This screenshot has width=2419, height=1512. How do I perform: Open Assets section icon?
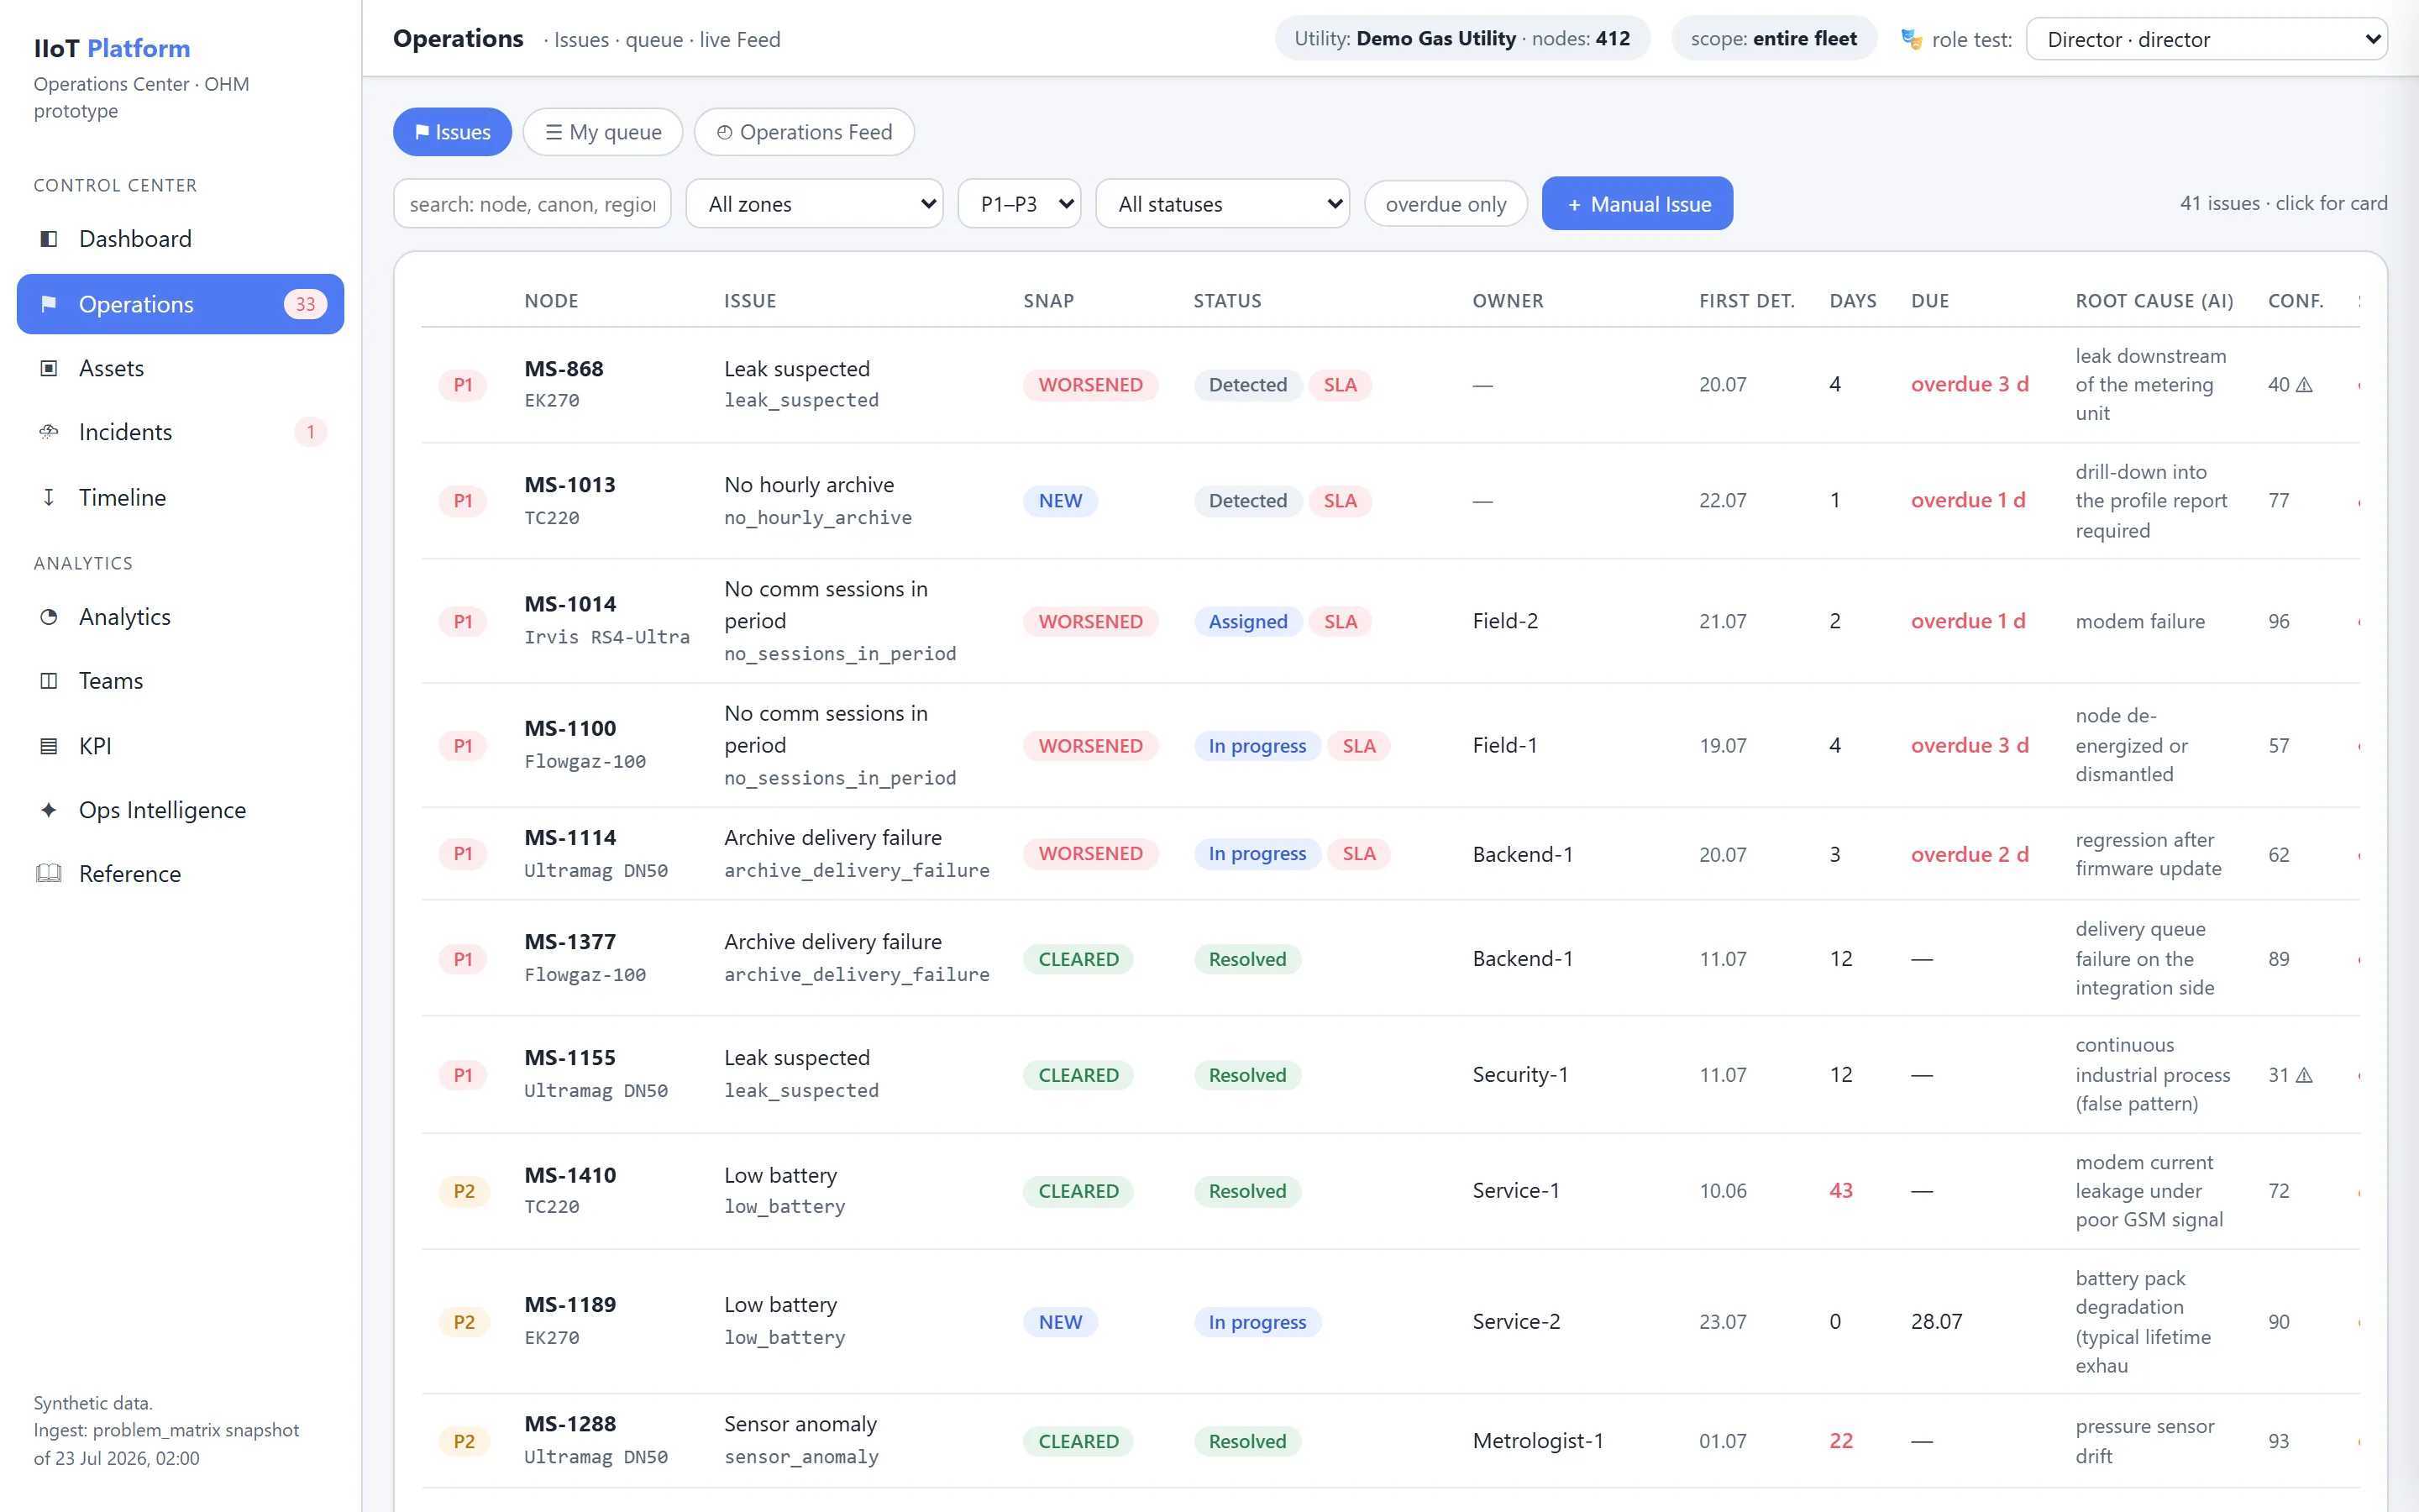[x=48, y=368]
